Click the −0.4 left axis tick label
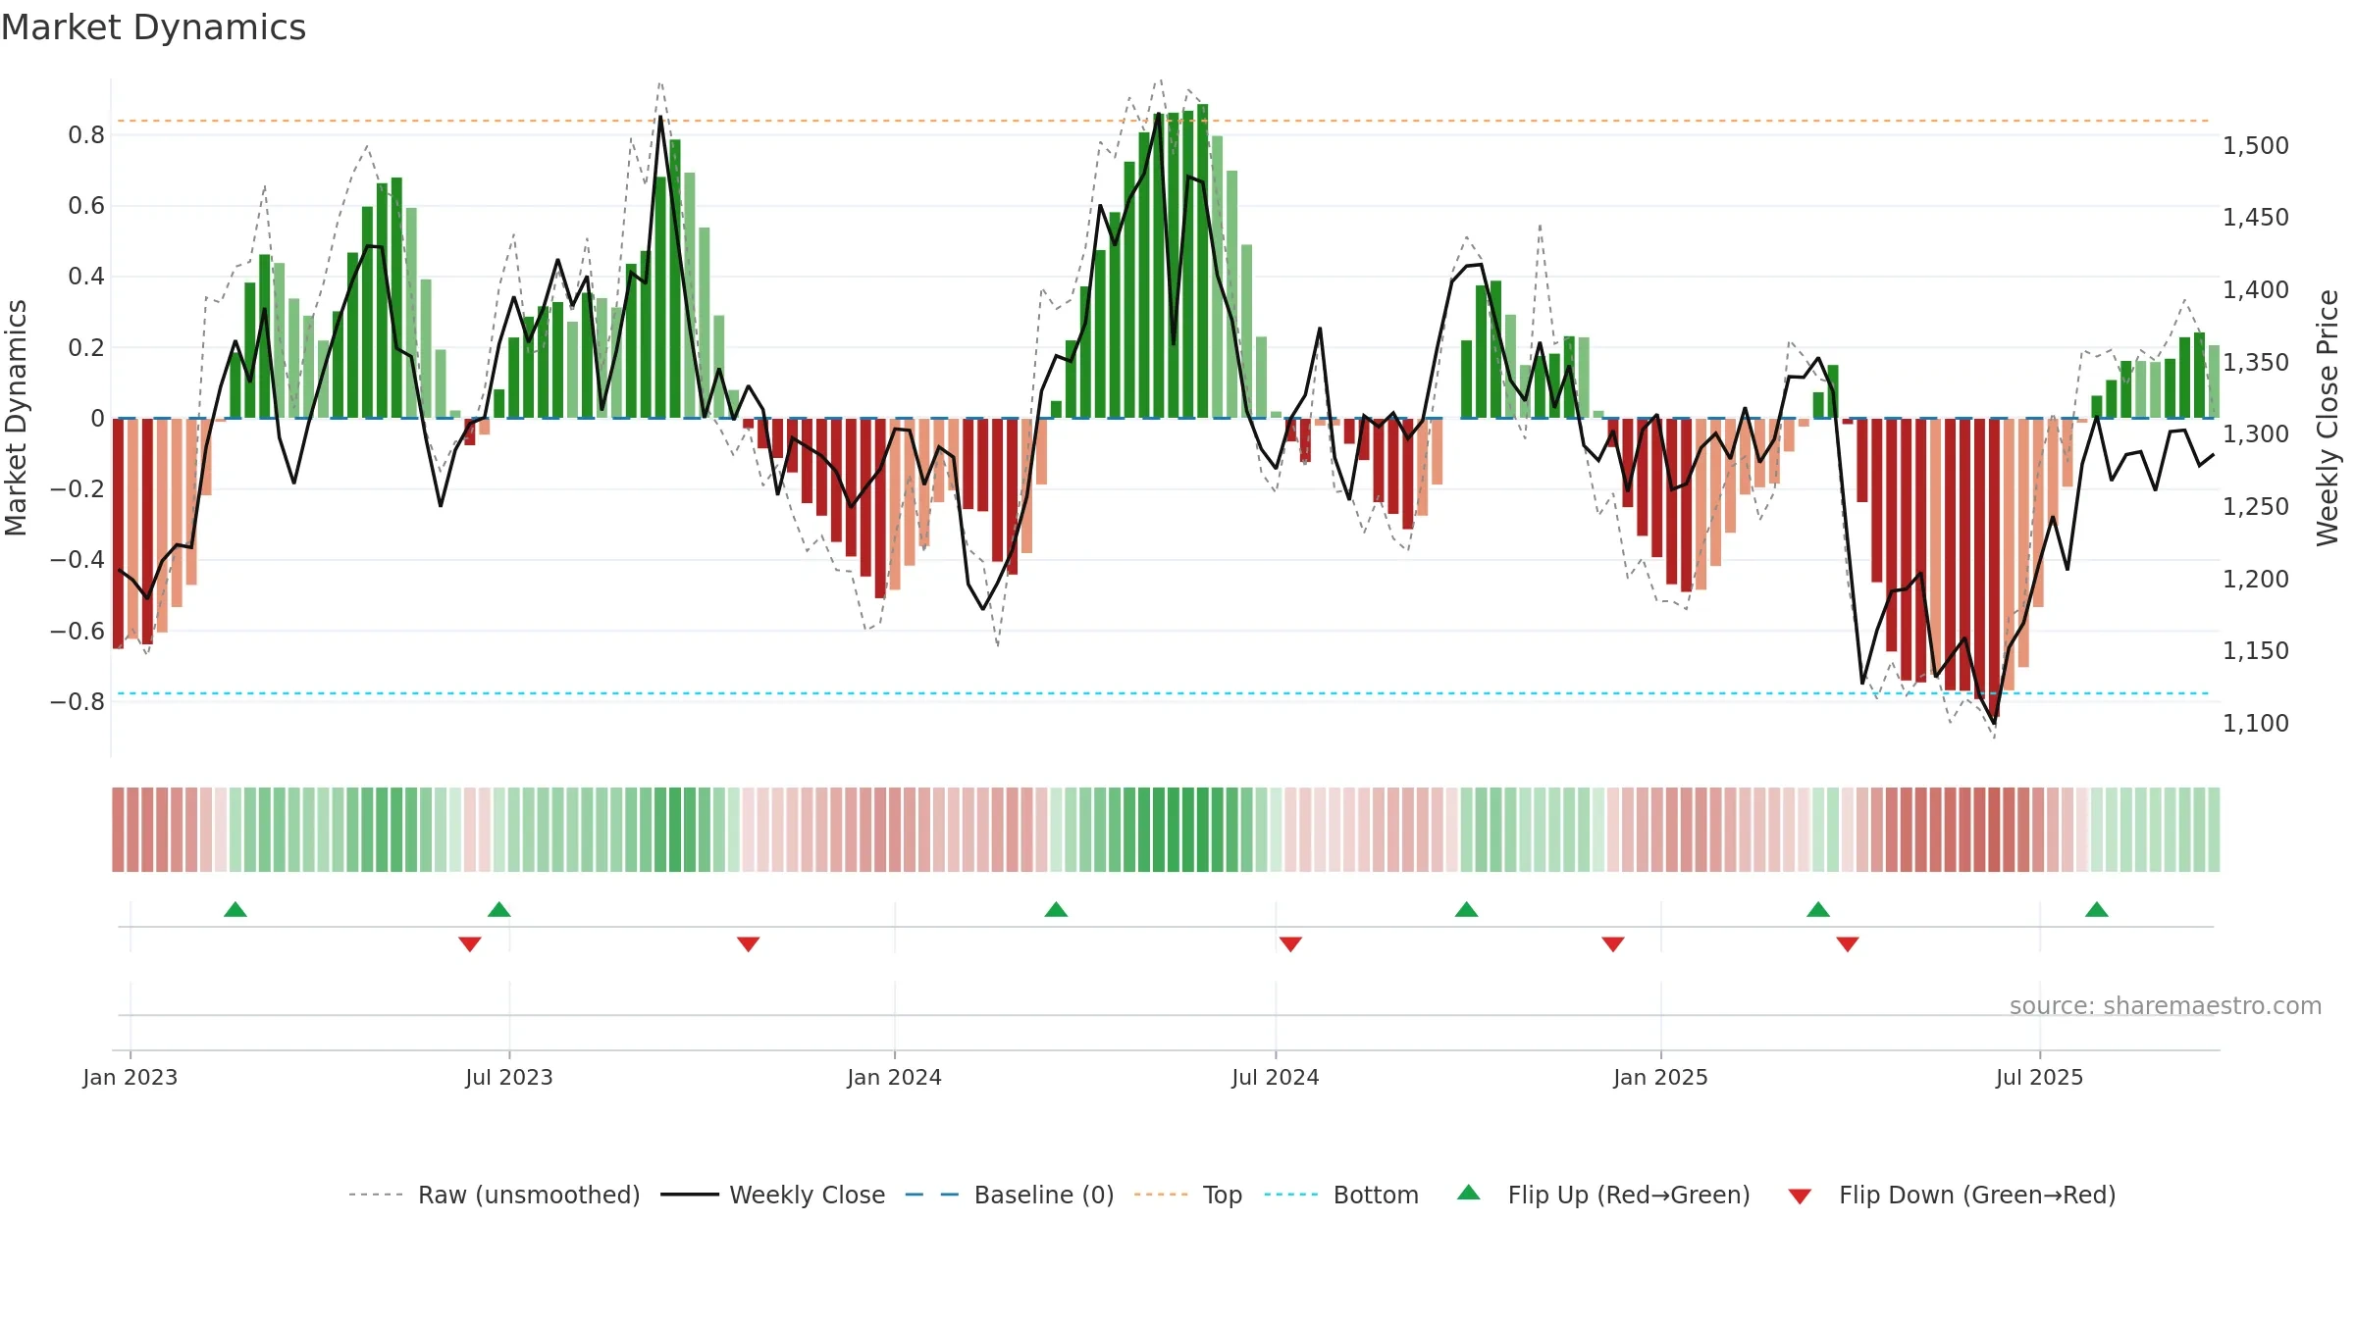The image size is (2355, 1324). pyautogui.click(x=78, y=560)
